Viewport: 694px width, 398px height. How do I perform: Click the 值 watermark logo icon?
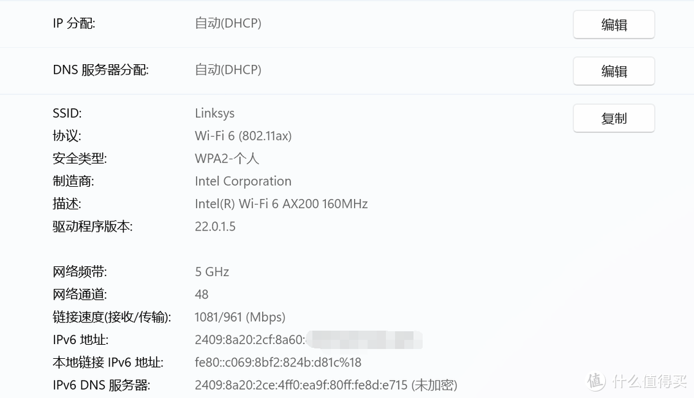[x=596, y=381]
